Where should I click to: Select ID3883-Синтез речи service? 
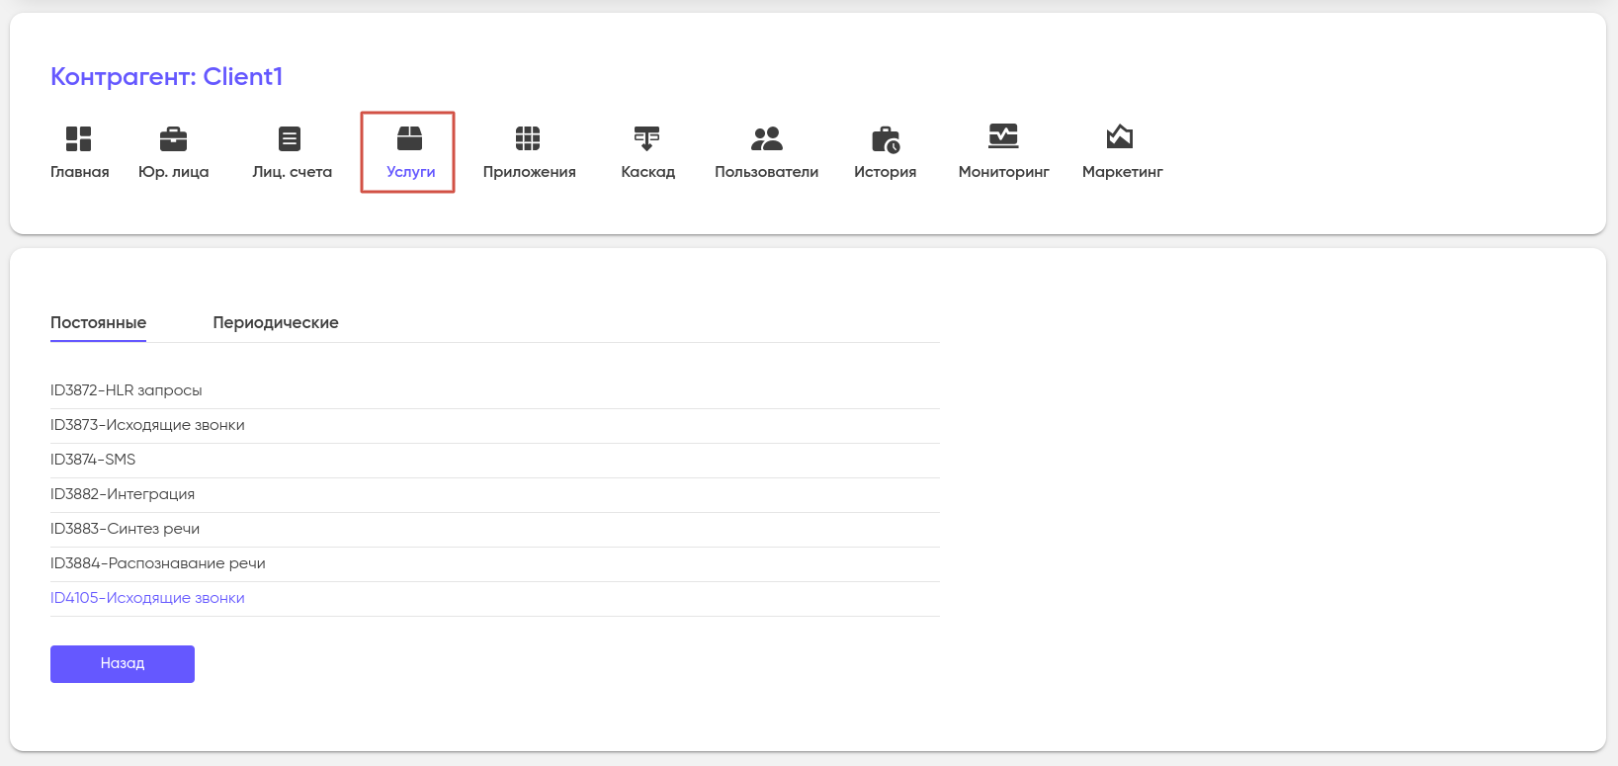coord(126,529)
